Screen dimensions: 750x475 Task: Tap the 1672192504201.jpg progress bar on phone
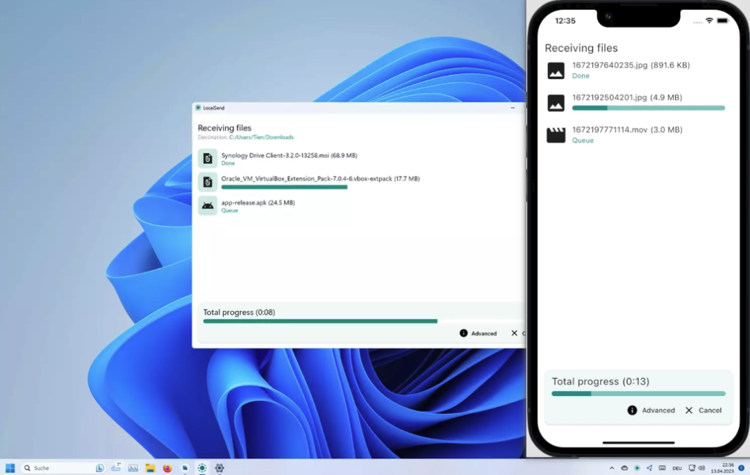[x=649, y=108]
